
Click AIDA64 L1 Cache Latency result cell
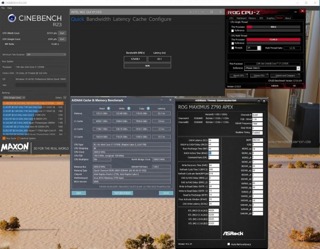(161, 121)
